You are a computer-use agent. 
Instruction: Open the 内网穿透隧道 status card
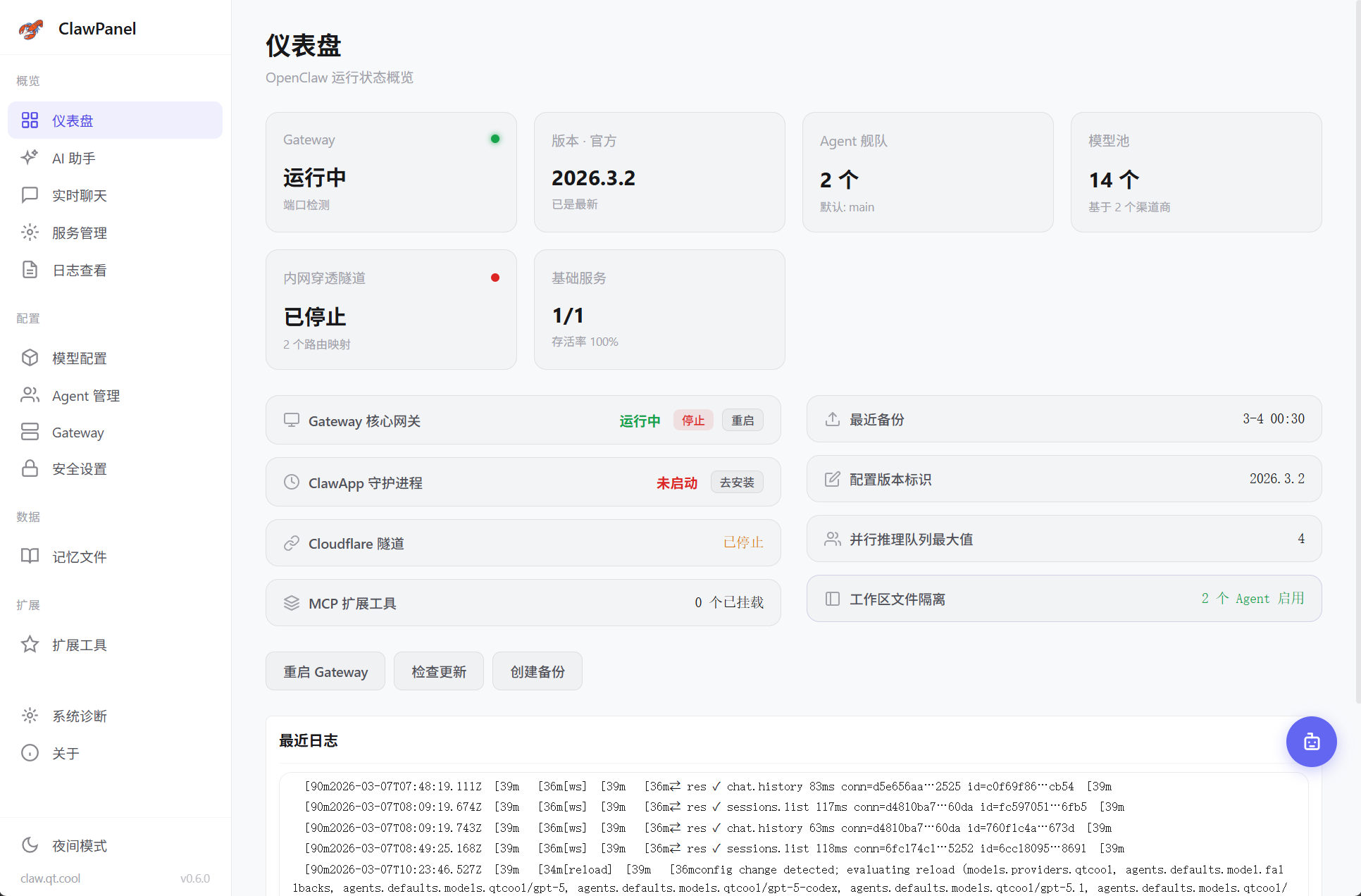tap(391, 310)
